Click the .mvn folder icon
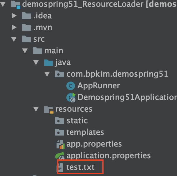This screenshot has height=176, width=177. click(26, 27)
